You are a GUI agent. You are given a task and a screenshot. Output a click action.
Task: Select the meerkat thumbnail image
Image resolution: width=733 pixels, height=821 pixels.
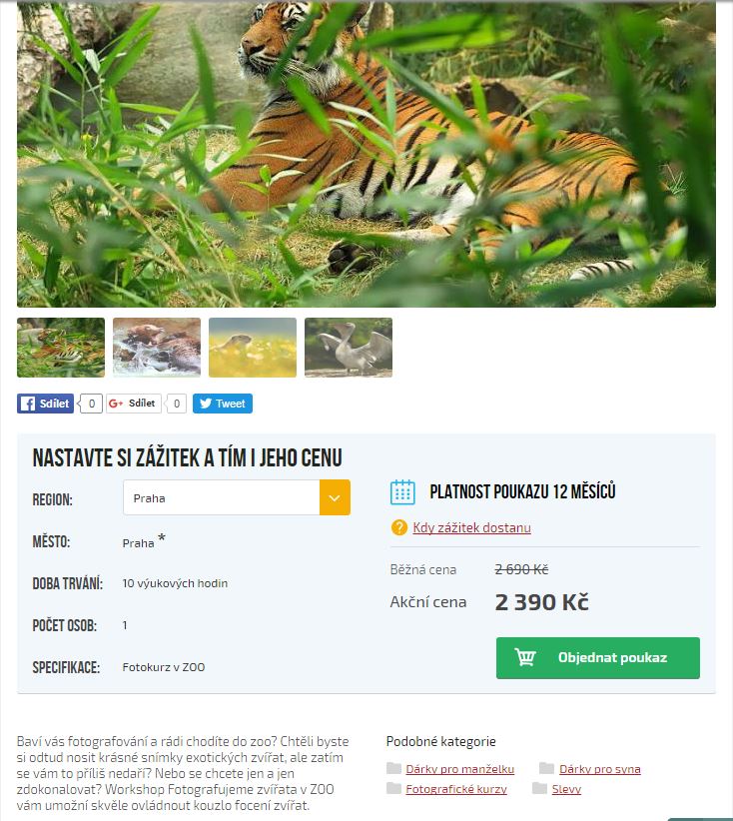pyautogui.click(x=253, y=348)
